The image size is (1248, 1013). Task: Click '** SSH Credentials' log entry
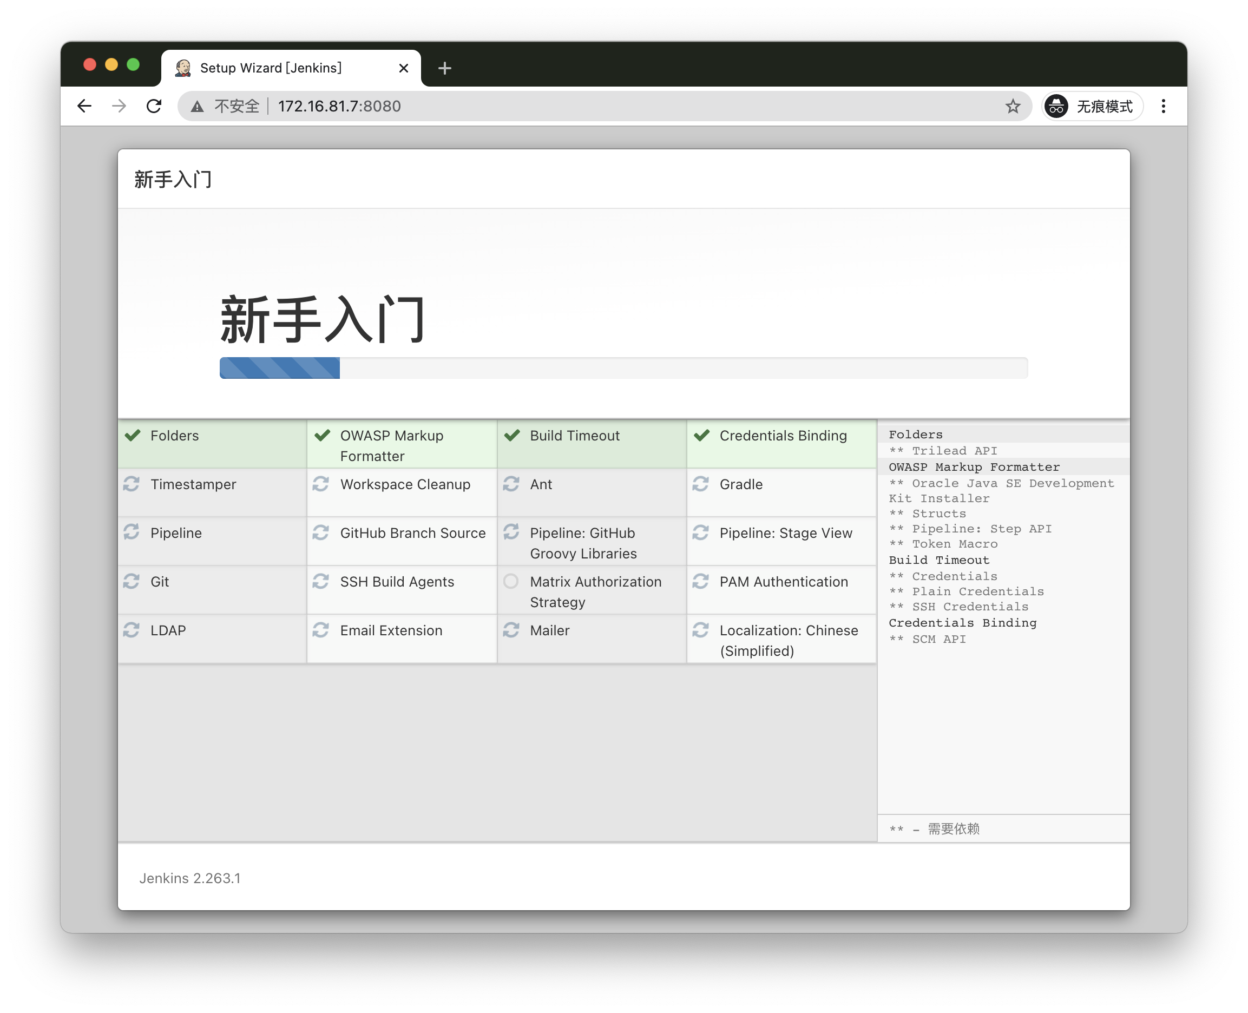[958, 607]
